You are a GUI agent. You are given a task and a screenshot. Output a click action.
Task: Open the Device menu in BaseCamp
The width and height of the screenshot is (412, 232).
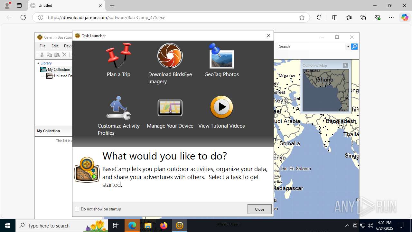tap(68, 46)
